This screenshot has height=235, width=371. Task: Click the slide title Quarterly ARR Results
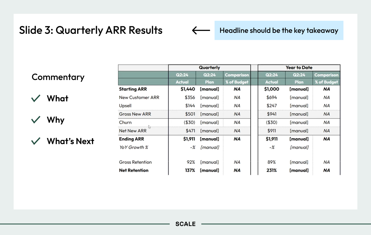click(x=91, y=30)
